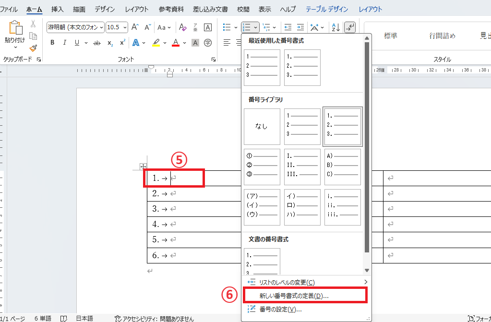Open the font size dropdown

point(125,27)
